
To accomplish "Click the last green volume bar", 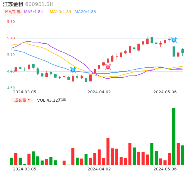I will click(x=183, y=155).
